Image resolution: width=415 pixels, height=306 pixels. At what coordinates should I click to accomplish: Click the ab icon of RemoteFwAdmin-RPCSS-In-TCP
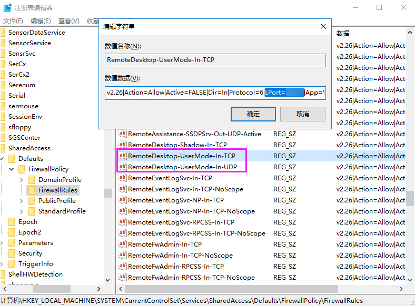(x=122, y=266)
